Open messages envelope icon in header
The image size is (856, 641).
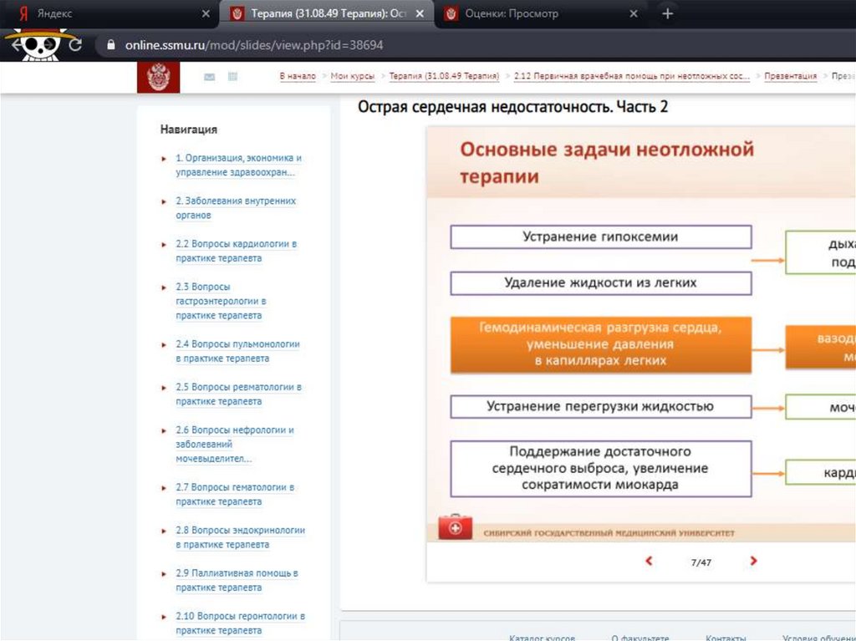[209, 77]
